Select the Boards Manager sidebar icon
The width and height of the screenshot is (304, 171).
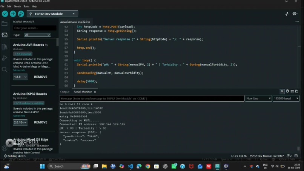tap(5, 35)
